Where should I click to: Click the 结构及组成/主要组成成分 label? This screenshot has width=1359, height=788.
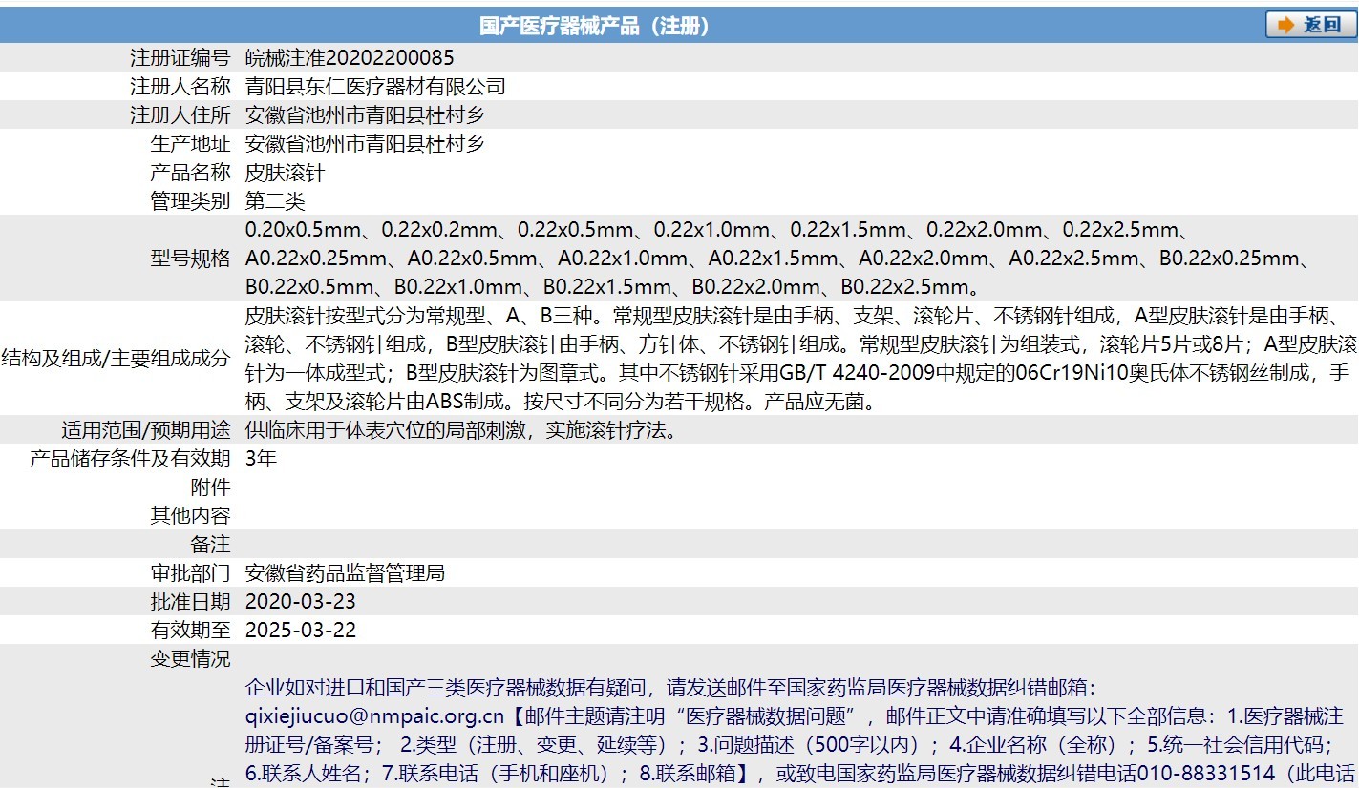pos(116,359)
